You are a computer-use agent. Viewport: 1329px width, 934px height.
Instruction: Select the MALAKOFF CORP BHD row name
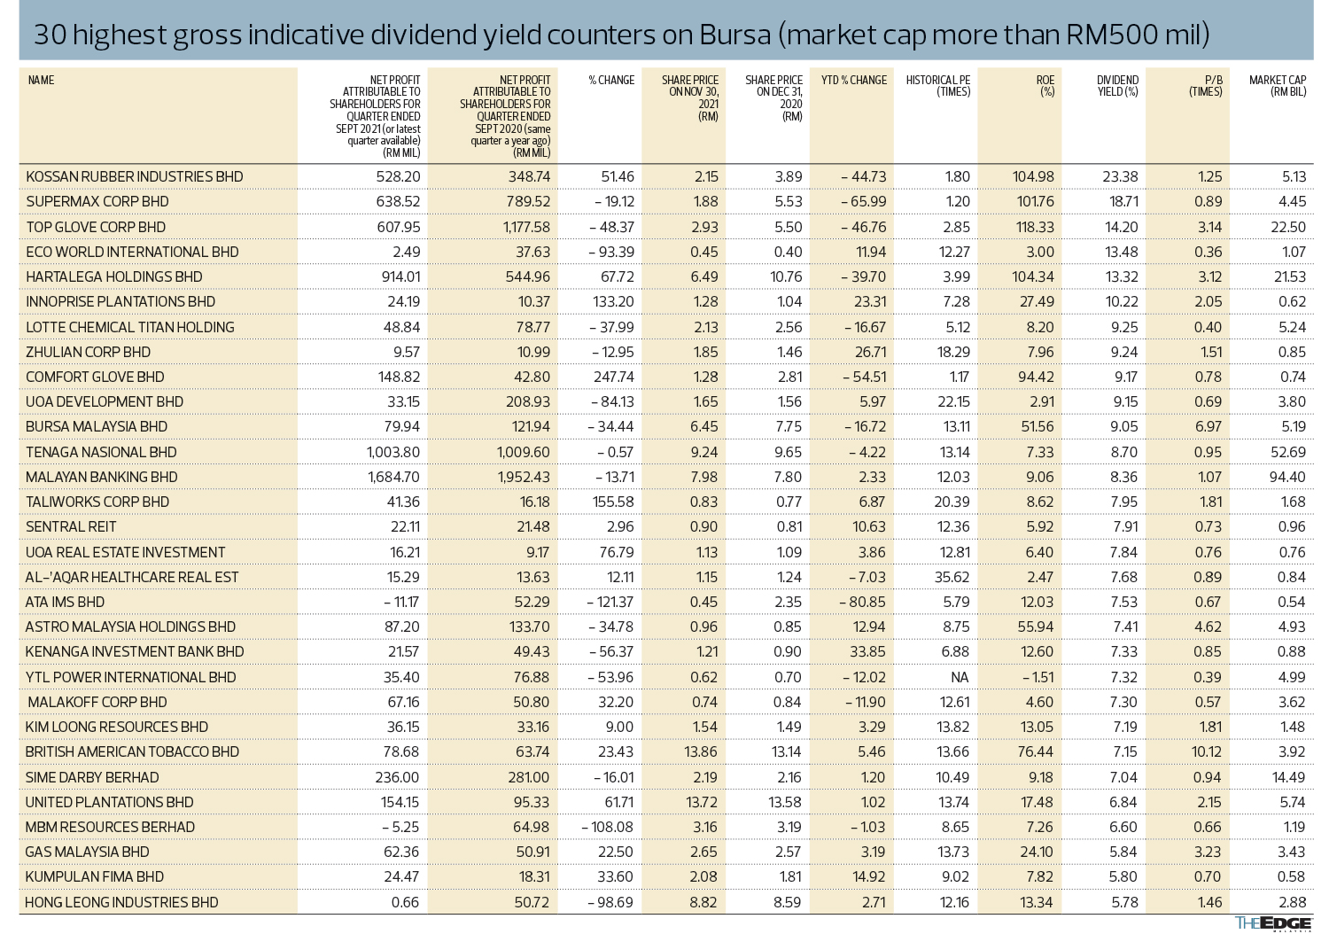(x=97, y=702)
